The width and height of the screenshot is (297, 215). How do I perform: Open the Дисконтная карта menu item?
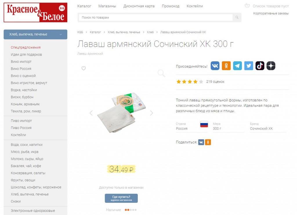pyautogui.click(x=139, y=6)
